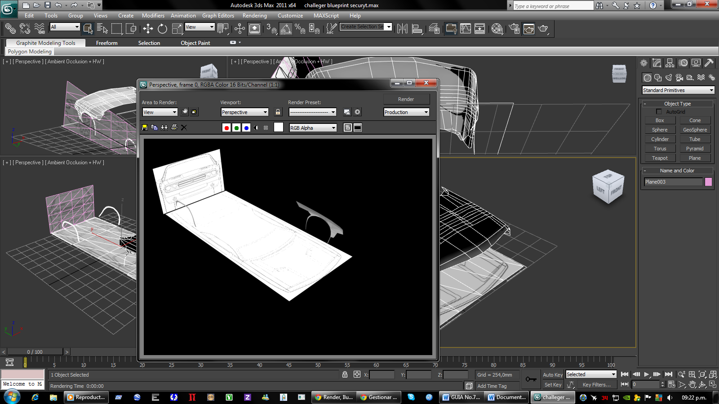Click the Mirror tool icon
This screenshot has height=404, width=719.
[402, 29]
